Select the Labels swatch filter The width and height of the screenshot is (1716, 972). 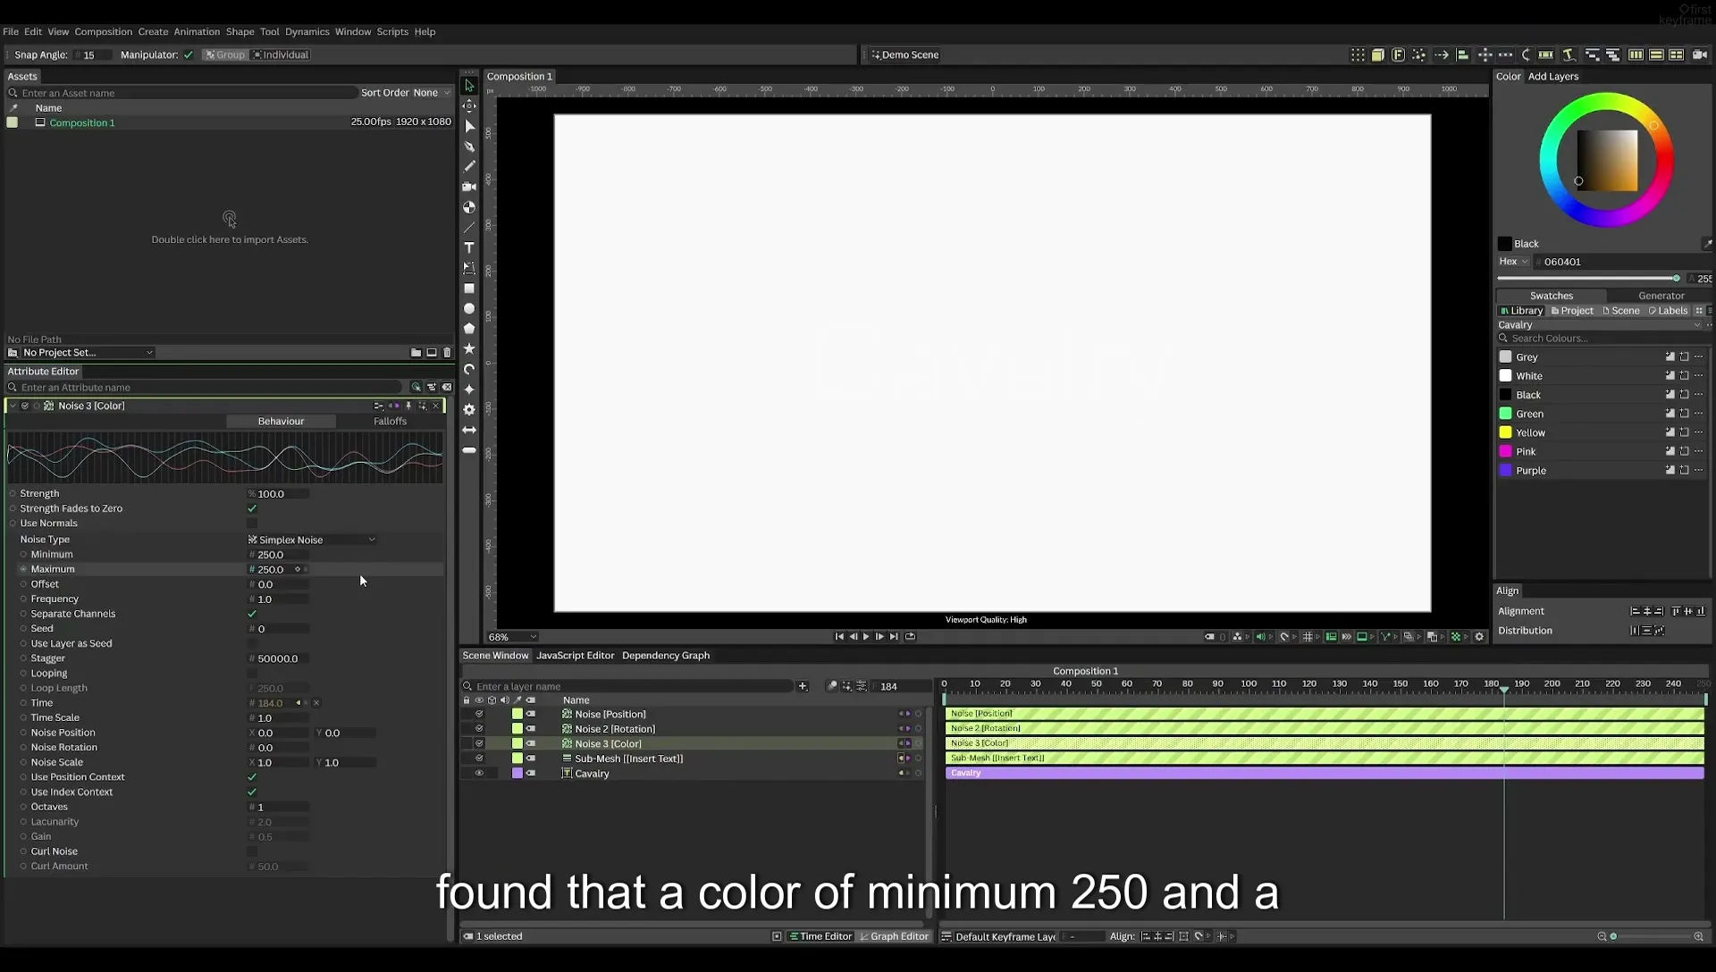(x=1668, y=311)
